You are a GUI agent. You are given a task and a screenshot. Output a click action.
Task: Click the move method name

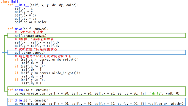point(18,29)
